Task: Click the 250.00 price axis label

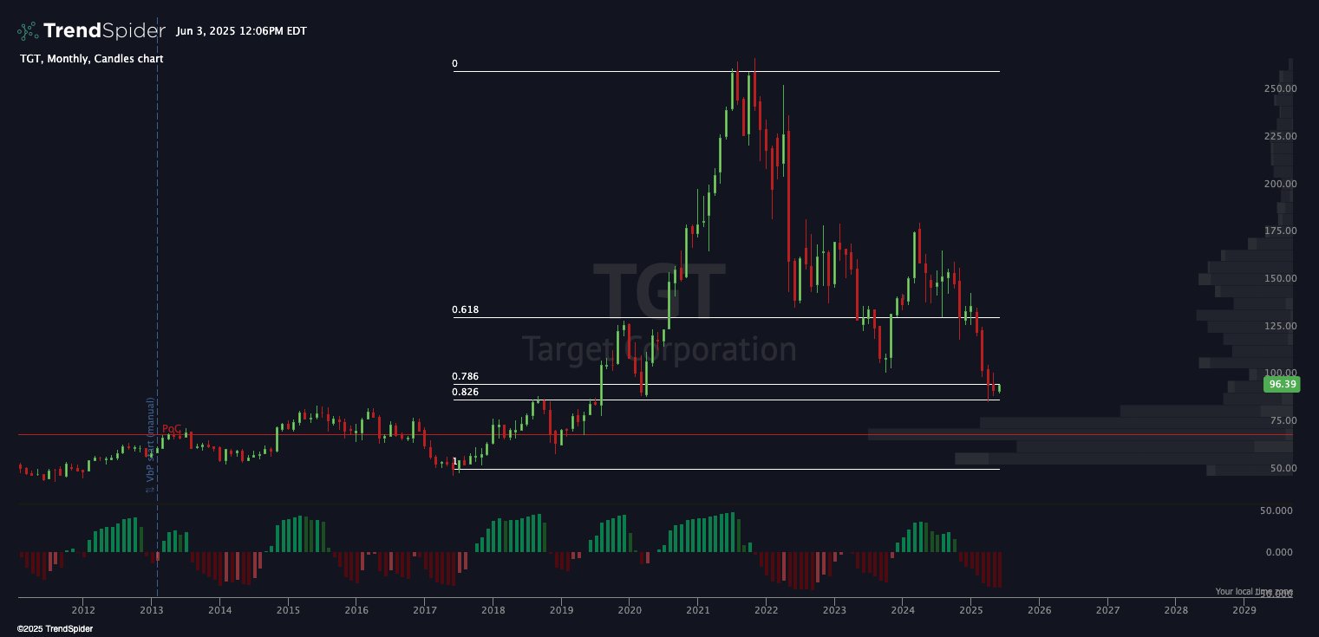Action: (1280, 88)
